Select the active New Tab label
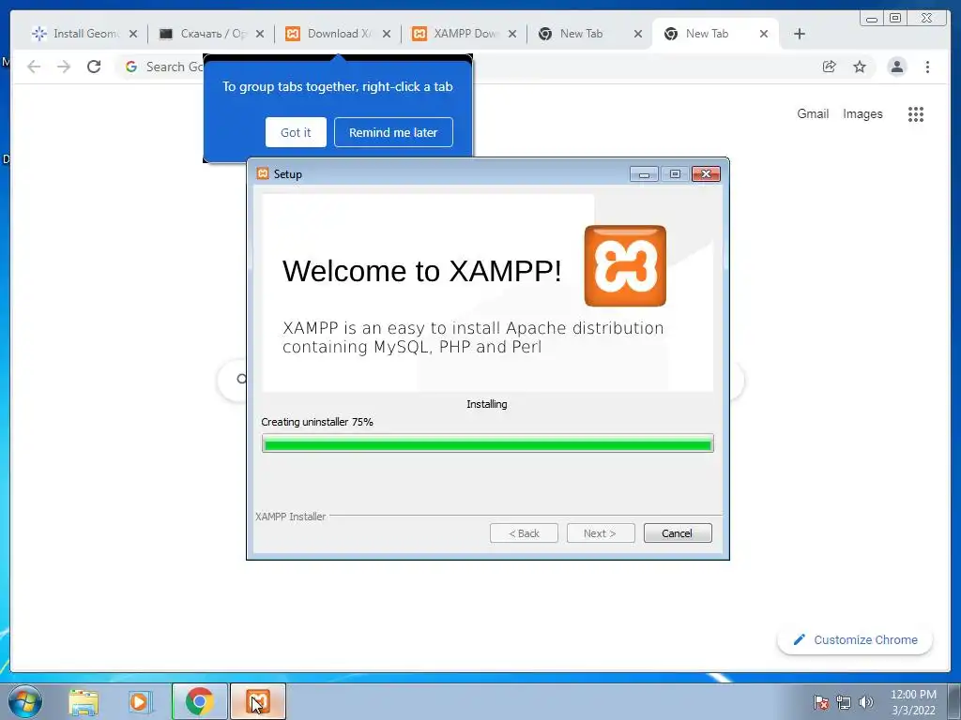Screen dimensions: 961x720 click(708, 34)
